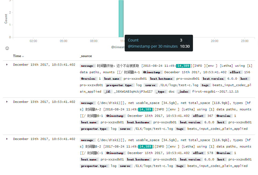258x175 pixels.
Task: Click the _id value _38XWGAB3qHckjP3uGI7
Action: pyautogui.click(x=133, y=92)
